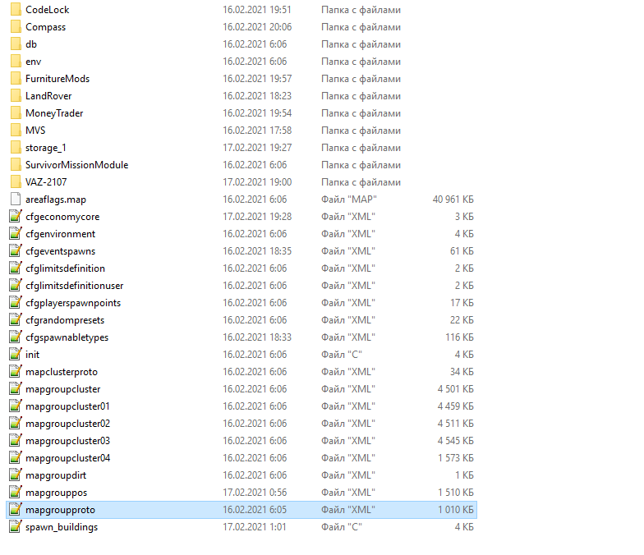Select the mapgroupcluster04 file name

click(67, 458)
